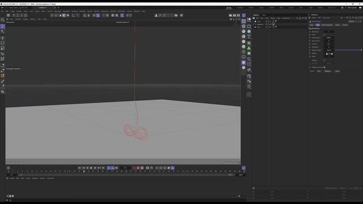Image resolution: width=363 pixels, height=204 pixels.
Task: Click the light object icon in palette
Action: [x=249, y=87]
